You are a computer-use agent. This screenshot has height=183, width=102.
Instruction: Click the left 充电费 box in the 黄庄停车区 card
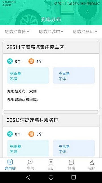click(x=28, y=75)
